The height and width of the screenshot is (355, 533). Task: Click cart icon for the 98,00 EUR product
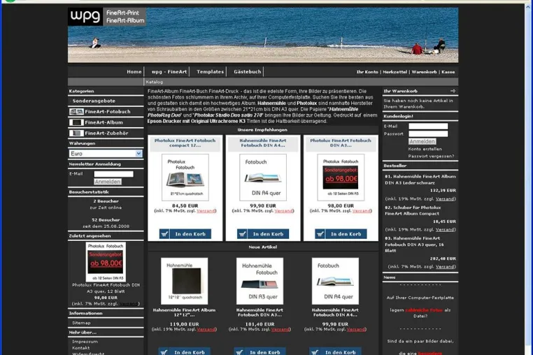pos(320,233)
